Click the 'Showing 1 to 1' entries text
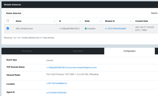The height and width of the screenshot is (96, 158). 29,38
